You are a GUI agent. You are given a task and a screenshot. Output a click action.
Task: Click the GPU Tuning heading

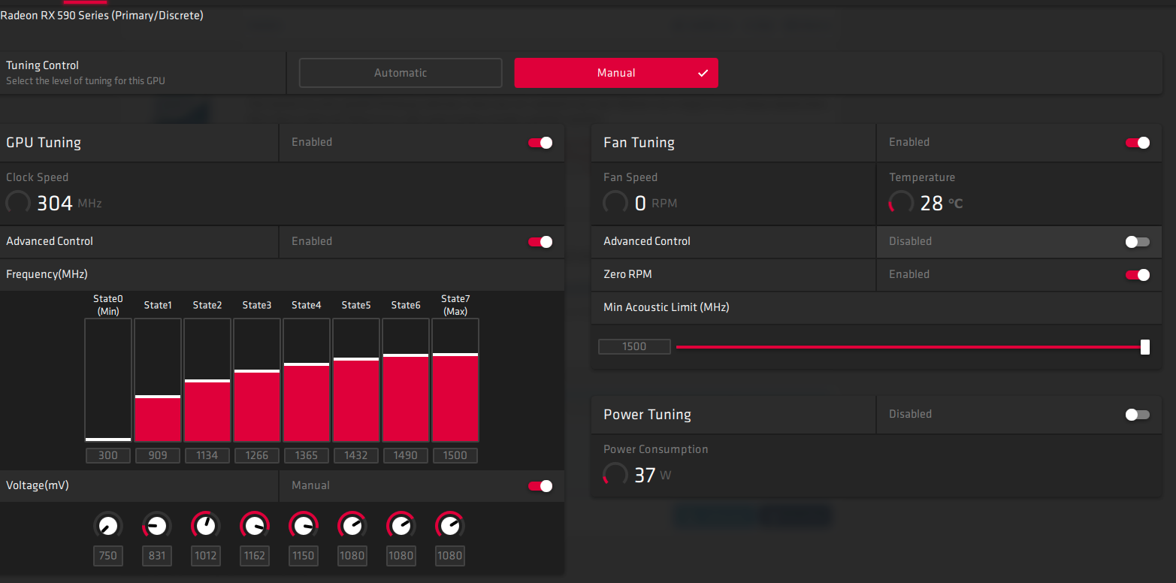(x=44, y=143)
